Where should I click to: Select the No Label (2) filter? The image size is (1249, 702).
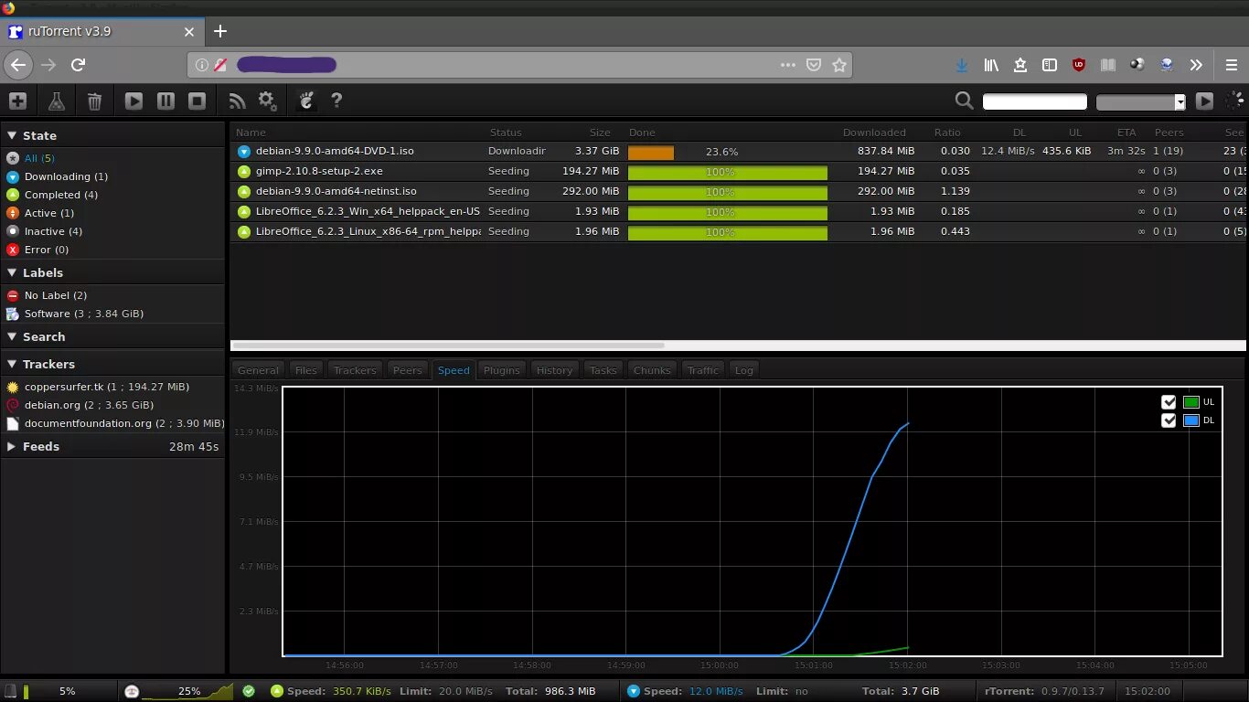112,295
